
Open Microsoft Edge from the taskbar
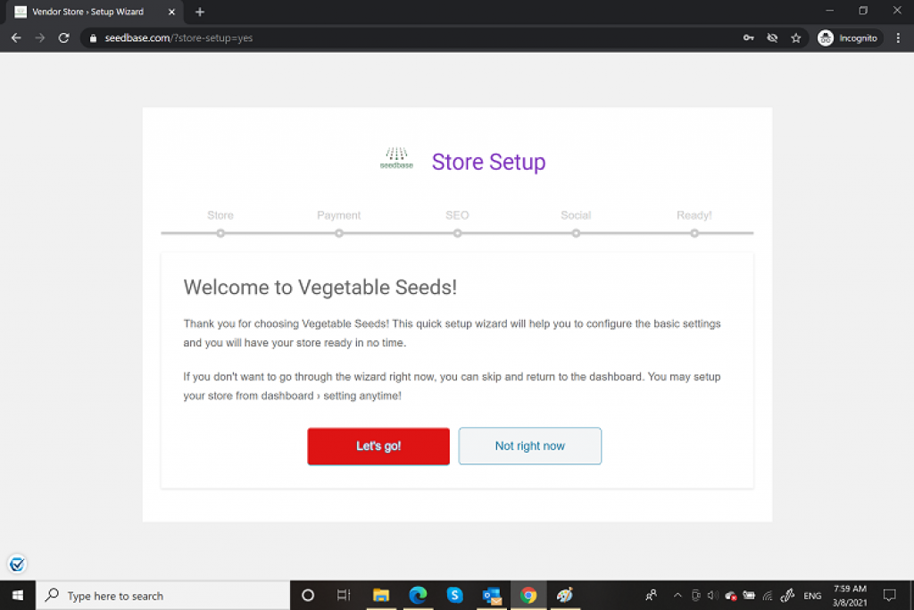point(418,596)
